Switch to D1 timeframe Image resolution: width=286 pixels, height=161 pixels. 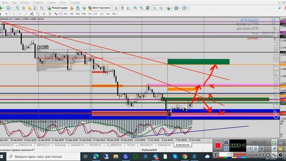102,14
